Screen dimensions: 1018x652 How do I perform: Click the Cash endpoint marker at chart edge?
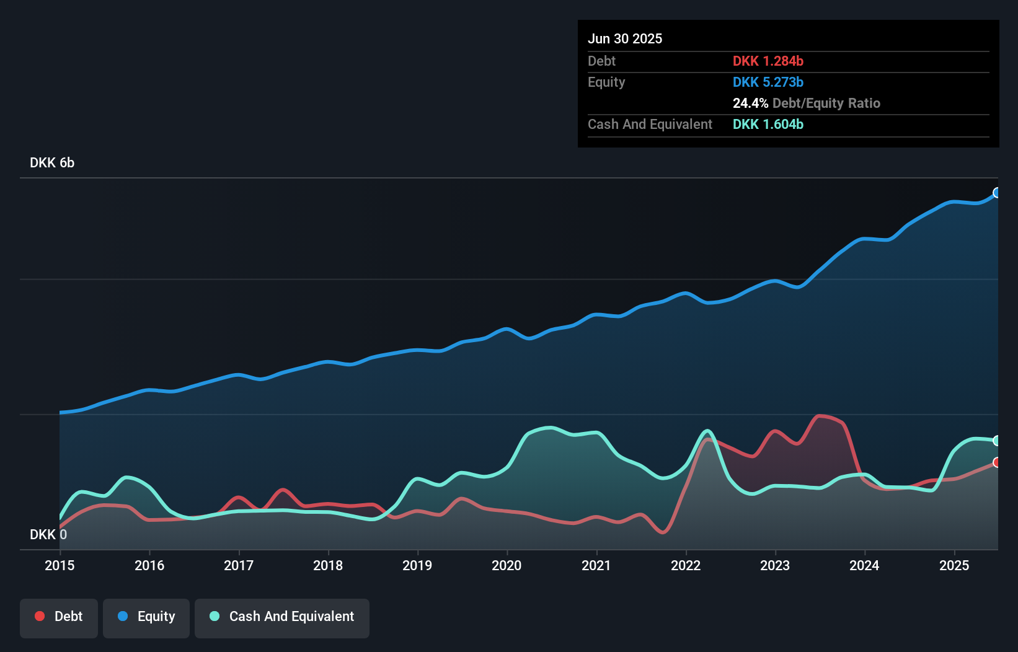pyautogui.click(x=997, y=440)
